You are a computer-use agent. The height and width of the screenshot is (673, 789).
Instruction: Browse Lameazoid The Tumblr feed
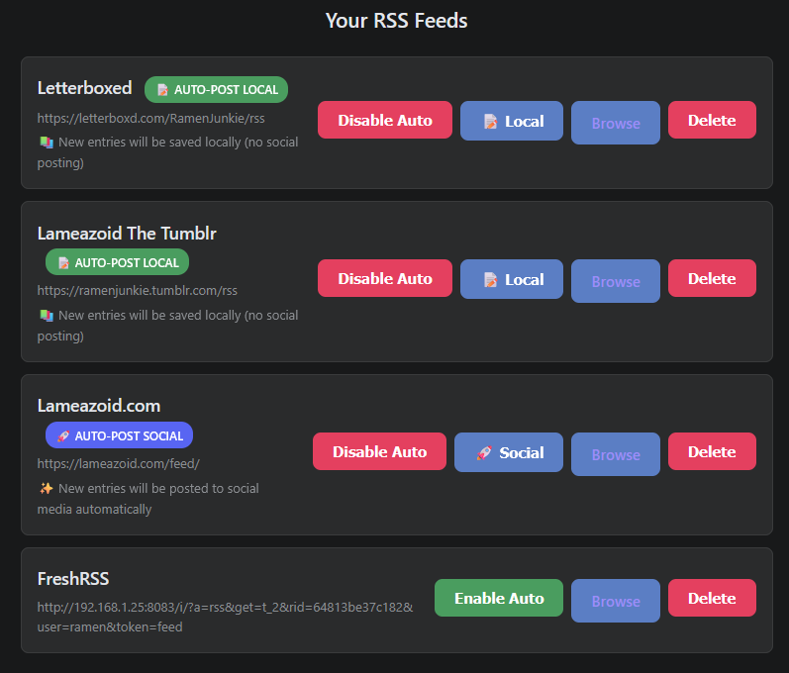[616, 281]
